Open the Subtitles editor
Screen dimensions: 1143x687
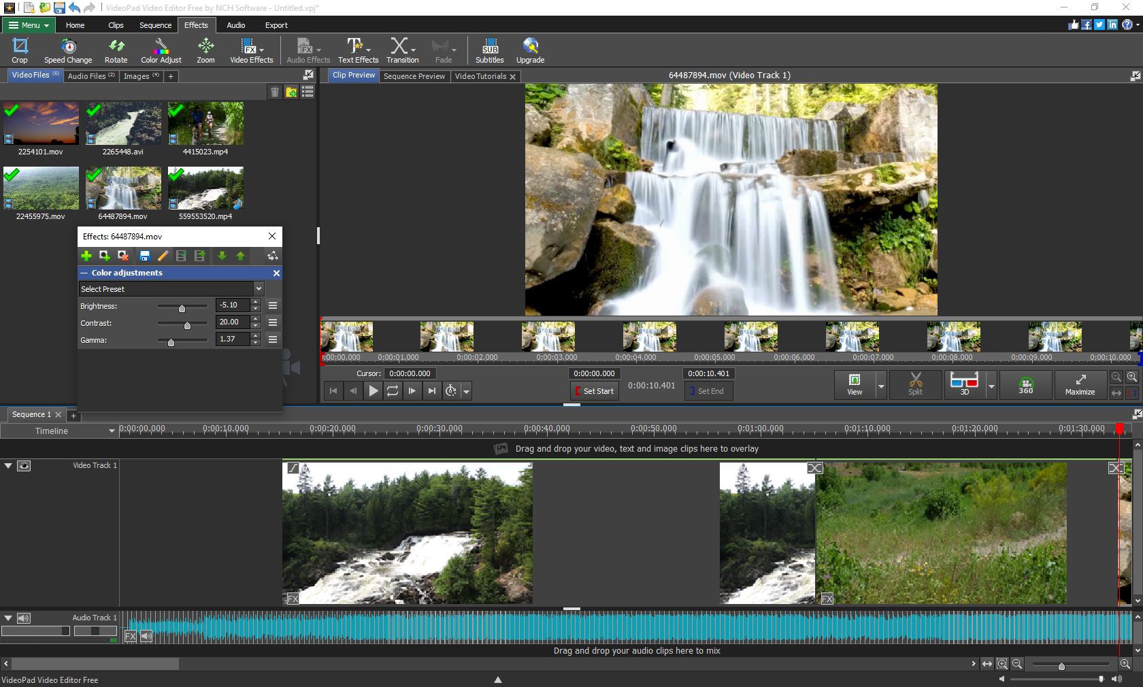click(x=489, y=49)
